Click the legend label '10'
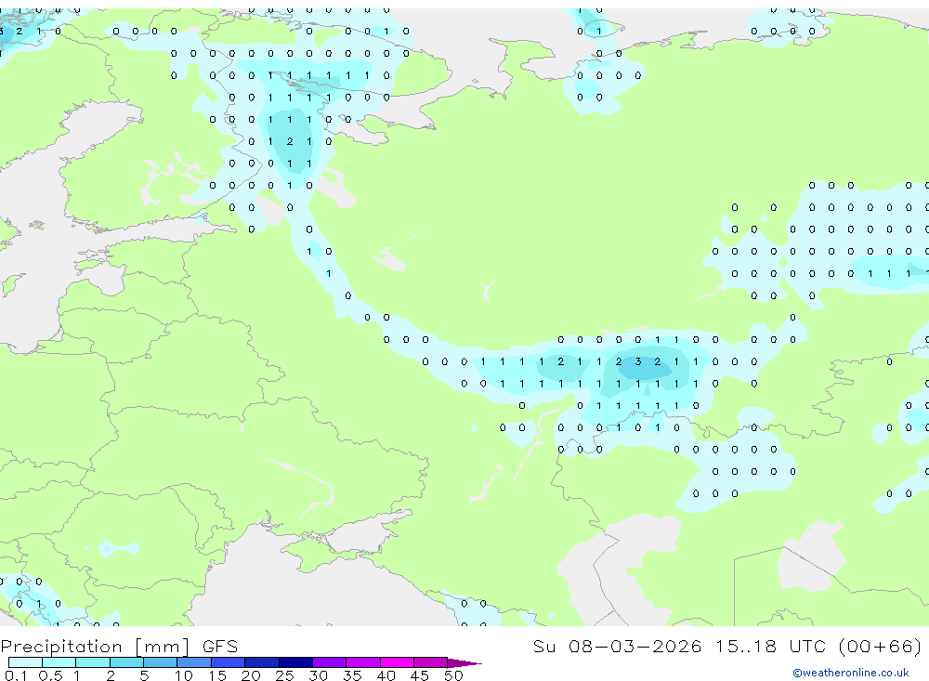929x681 pixels. tap(184, 675)
